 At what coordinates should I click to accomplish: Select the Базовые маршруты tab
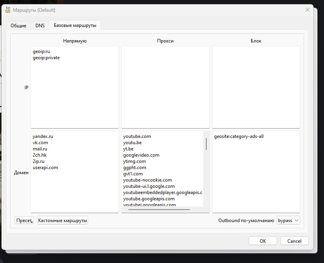click(75, 25)
